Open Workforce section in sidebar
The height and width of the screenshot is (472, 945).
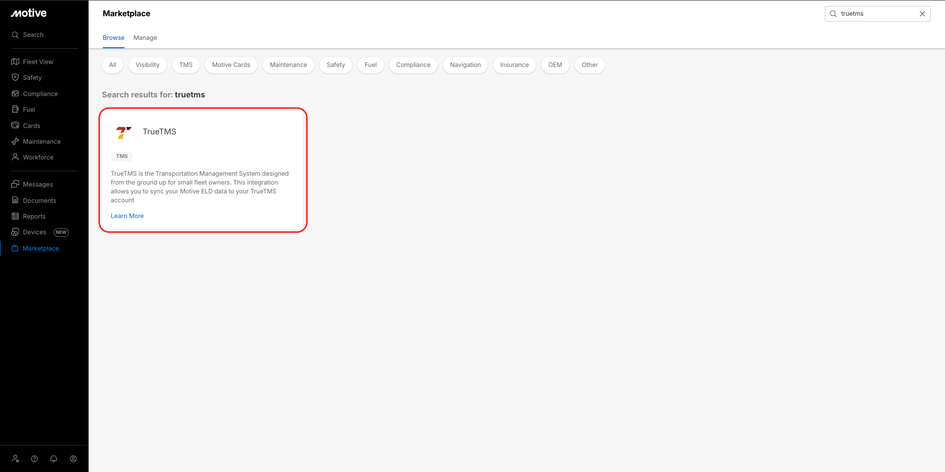[38, 157]
